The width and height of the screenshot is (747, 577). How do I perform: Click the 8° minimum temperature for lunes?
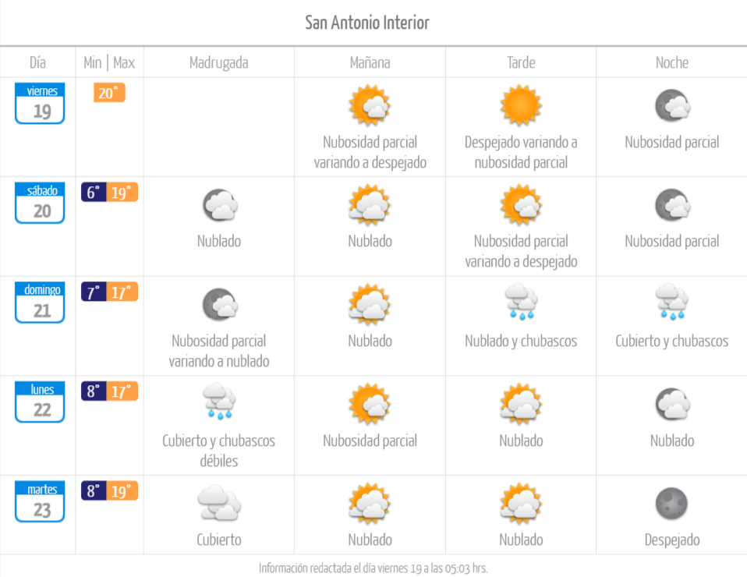click(92, 391)
